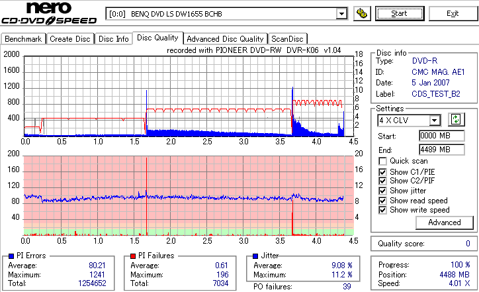The width and height of the screenshot is (479, 292).
Task: Open the drive options icon beside Start
Action: coord(362,14)
